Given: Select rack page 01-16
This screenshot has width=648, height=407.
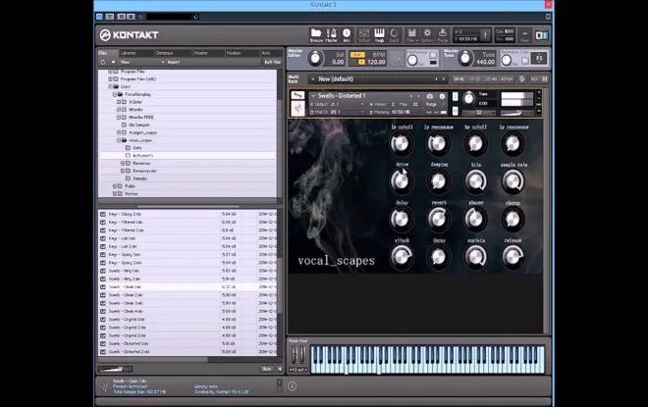Looking at the screenshot, I should point(459,78).
